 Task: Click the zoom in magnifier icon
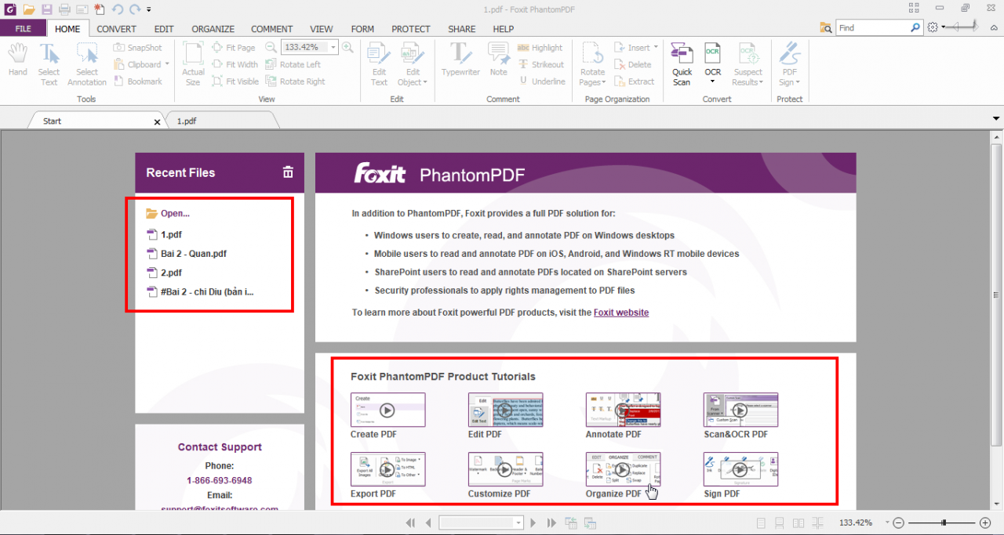click(x=347, y=48)
